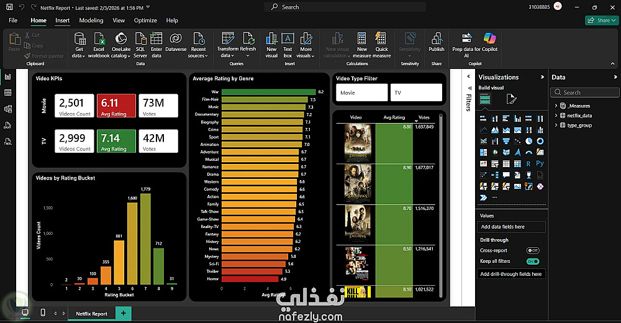Switch to the Modeling ribbon tab

click(91, 20)
